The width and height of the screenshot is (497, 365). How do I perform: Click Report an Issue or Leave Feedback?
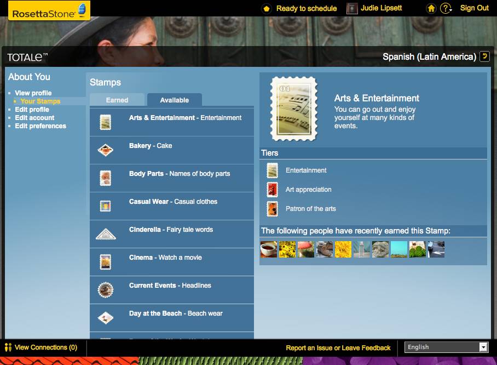pos(338,348)
